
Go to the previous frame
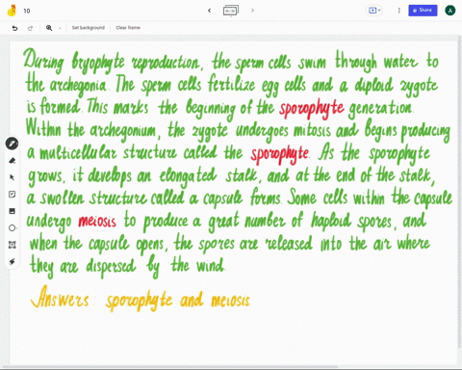pos(210,11)
